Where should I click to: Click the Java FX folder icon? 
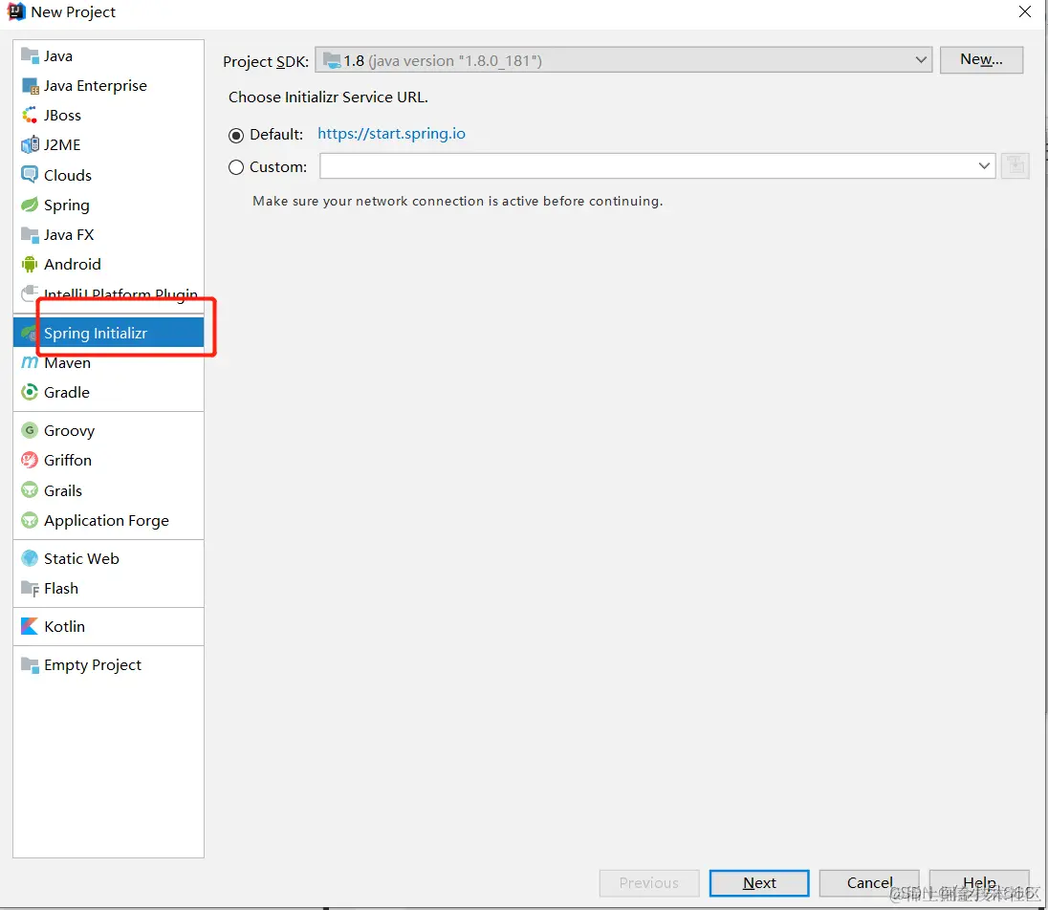(x=30, y=234)
